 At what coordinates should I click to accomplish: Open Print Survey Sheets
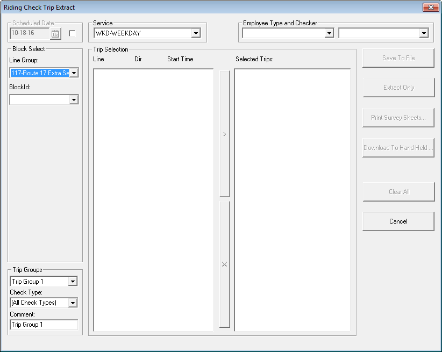point(398,118)
